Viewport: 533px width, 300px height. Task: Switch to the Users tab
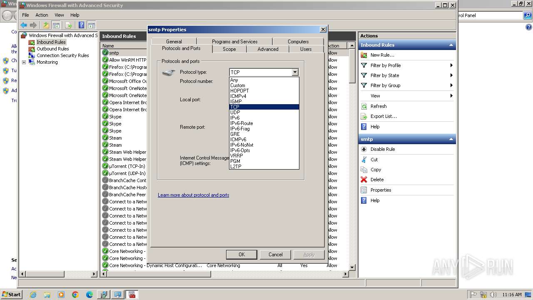point(306,49)
